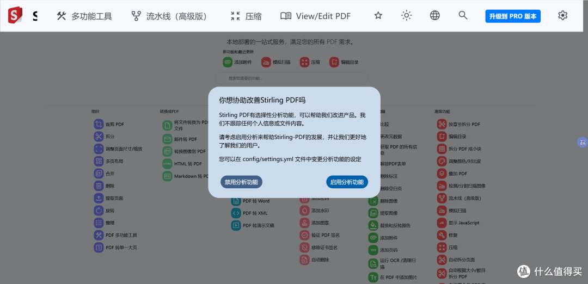
Task: Click the 修复 wrench icon
Action: 442,235
